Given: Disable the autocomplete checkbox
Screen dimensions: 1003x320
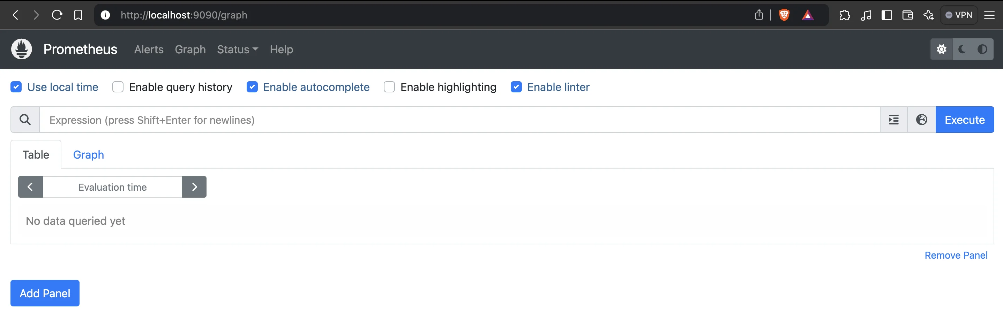Looking at the screenshot, I should [252, 87].
